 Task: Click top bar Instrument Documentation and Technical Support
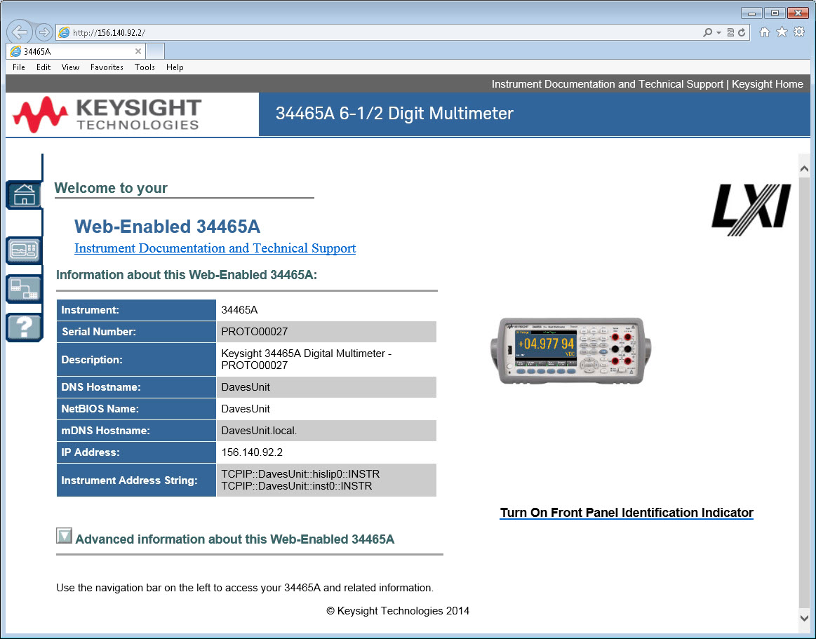pos(608,83)
